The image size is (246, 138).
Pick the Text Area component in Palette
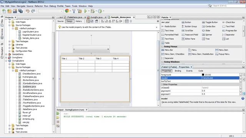[168, 31]
